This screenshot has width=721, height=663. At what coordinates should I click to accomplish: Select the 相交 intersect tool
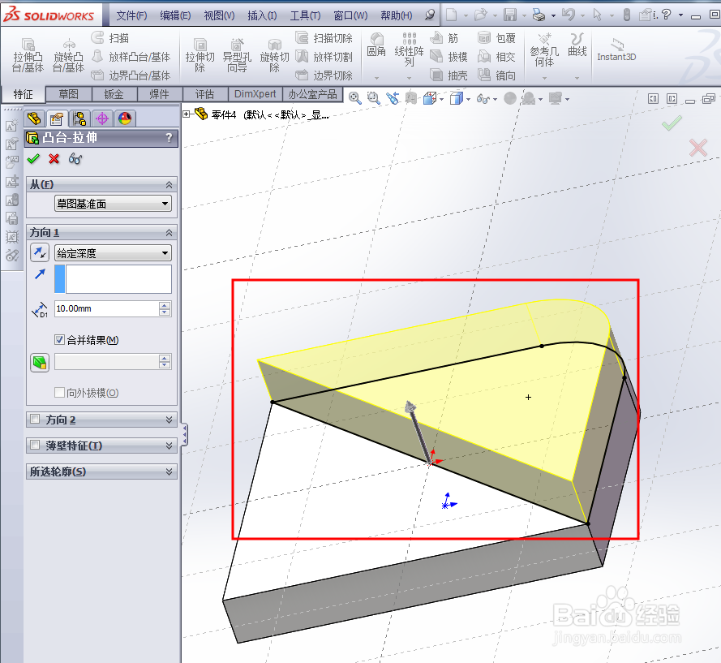point(496,57)
